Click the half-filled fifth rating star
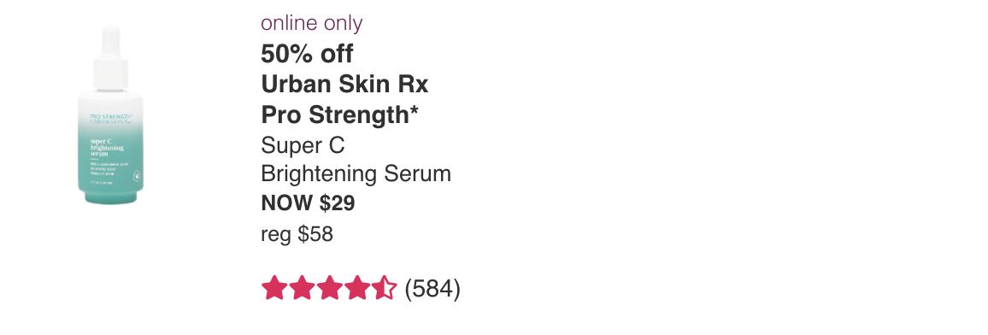The height and width of the screenshot is (335, 988). coord(385,288)
